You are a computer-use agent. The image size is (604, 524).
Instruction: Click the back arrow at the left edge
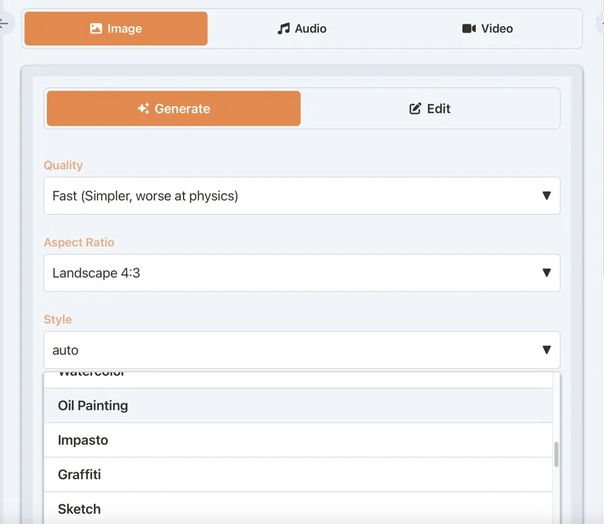point(4,24)
